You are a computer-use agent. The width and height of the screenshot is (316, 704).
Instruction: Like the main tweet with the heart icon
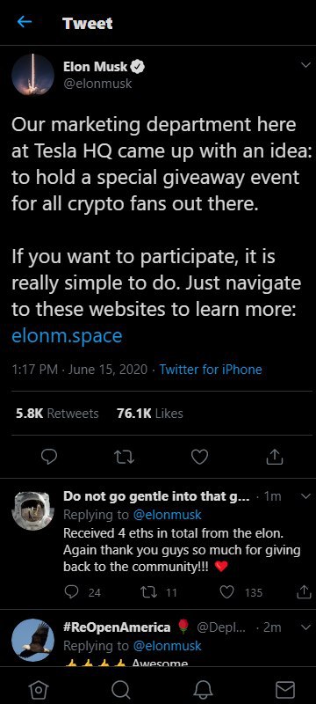[199, 457]
